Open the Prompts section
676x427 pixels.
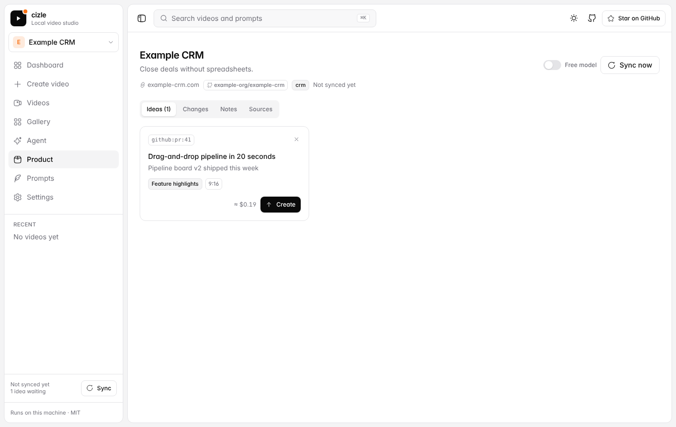pos(64,178)
